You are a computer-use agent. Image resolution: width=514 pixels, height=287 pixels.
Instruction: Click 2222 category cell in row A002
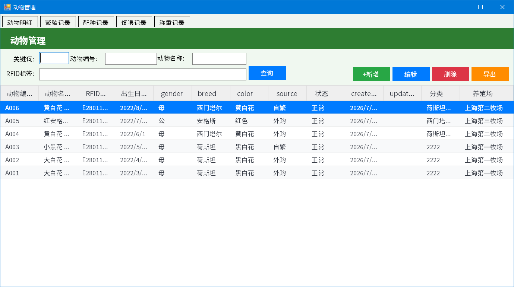[x=441, y=160]
